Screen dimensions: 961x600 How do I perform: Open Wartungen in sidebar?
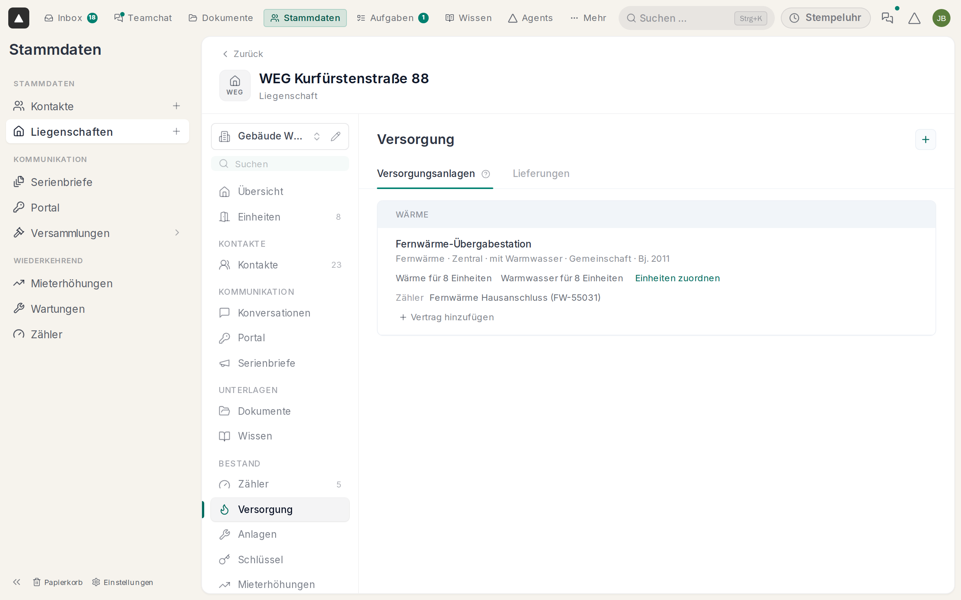point(97,309)
